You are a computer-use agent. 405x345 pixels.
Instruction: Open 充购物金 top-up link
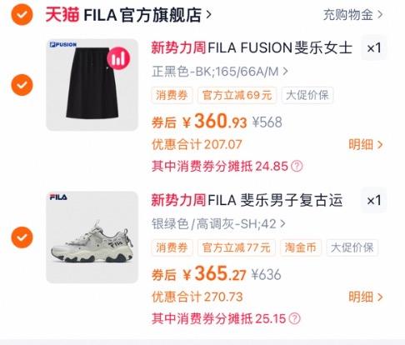pos(353,14)
